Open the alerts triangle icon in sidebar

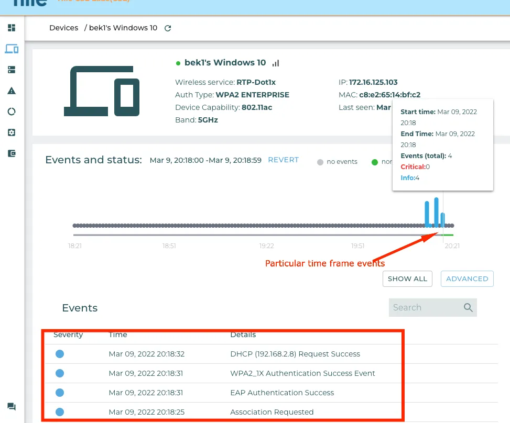point(12,91)
